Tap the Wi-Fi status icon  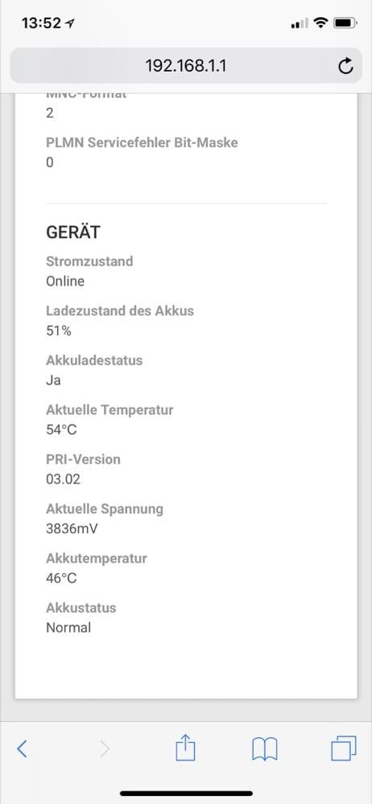[x=321, y=23]
